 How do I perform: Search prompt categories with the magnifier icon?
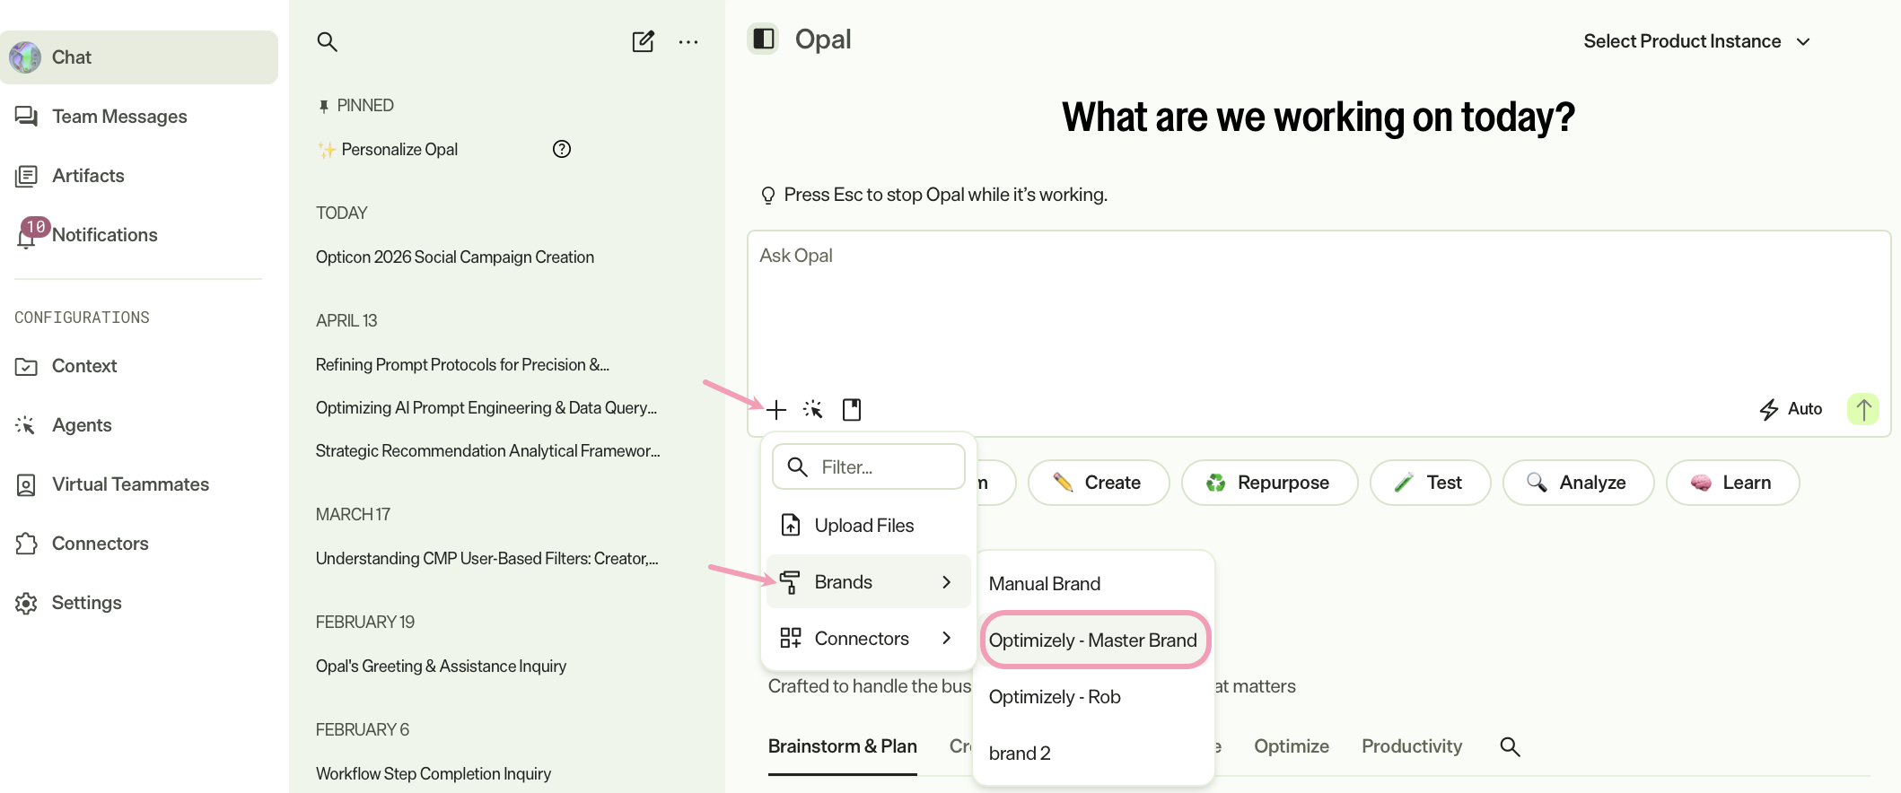pyautogui.click(x=1510, y=746)
